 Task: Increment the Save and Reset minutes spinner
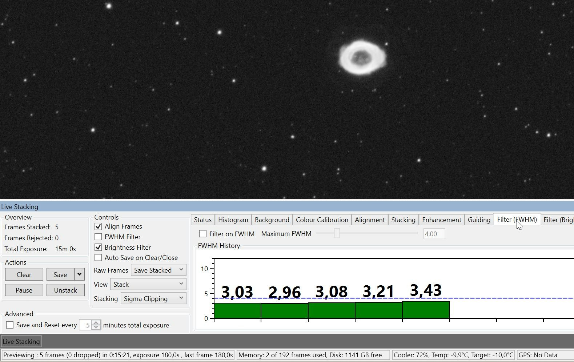pyautogui.click(x=96, y=322)
